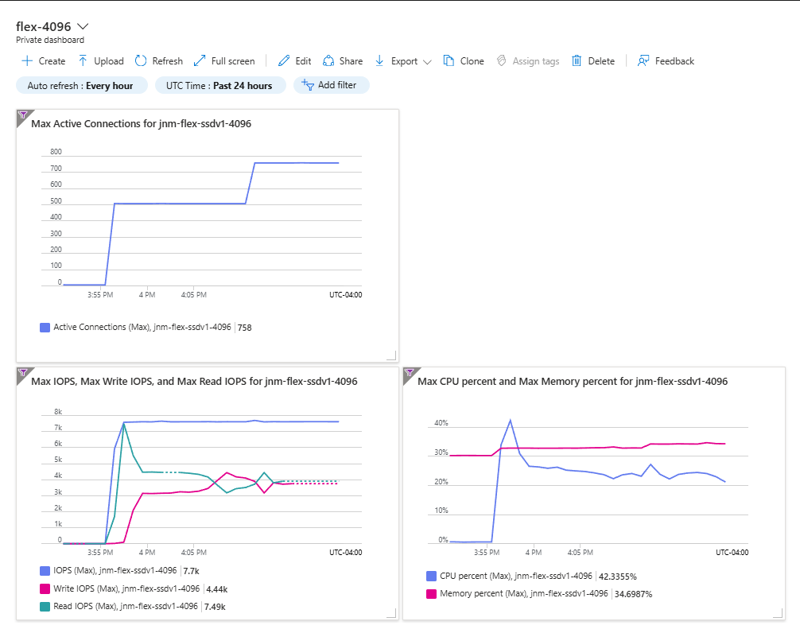Click the filter icon on the CPU percent tile

[x=410, y=373]
